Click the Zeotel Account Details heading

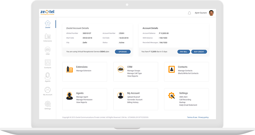[x=78, y=28]
